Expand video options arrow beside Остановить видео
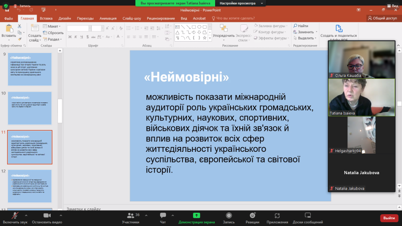Screen dimensions: 402x226 [61, 215]
